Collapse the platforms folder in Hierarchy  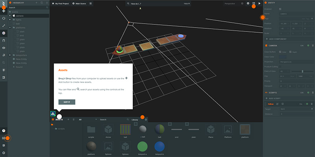pyautogui.click(x=9, y=28)
